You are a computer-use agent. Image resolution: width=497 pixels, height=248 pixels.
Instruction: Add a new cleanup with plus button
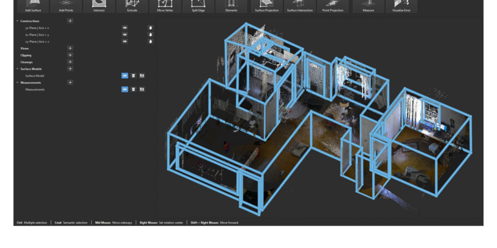[70, 62]
